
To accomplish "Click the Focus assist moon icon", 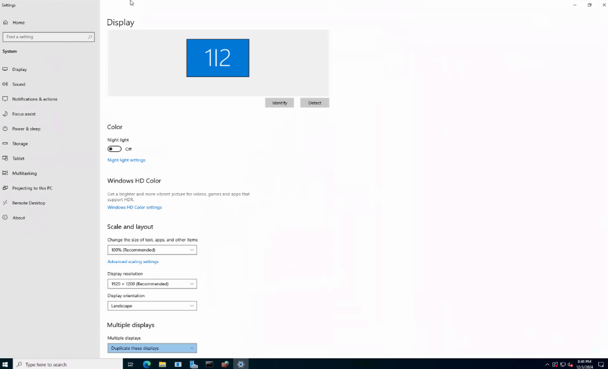I will [5, 114].
